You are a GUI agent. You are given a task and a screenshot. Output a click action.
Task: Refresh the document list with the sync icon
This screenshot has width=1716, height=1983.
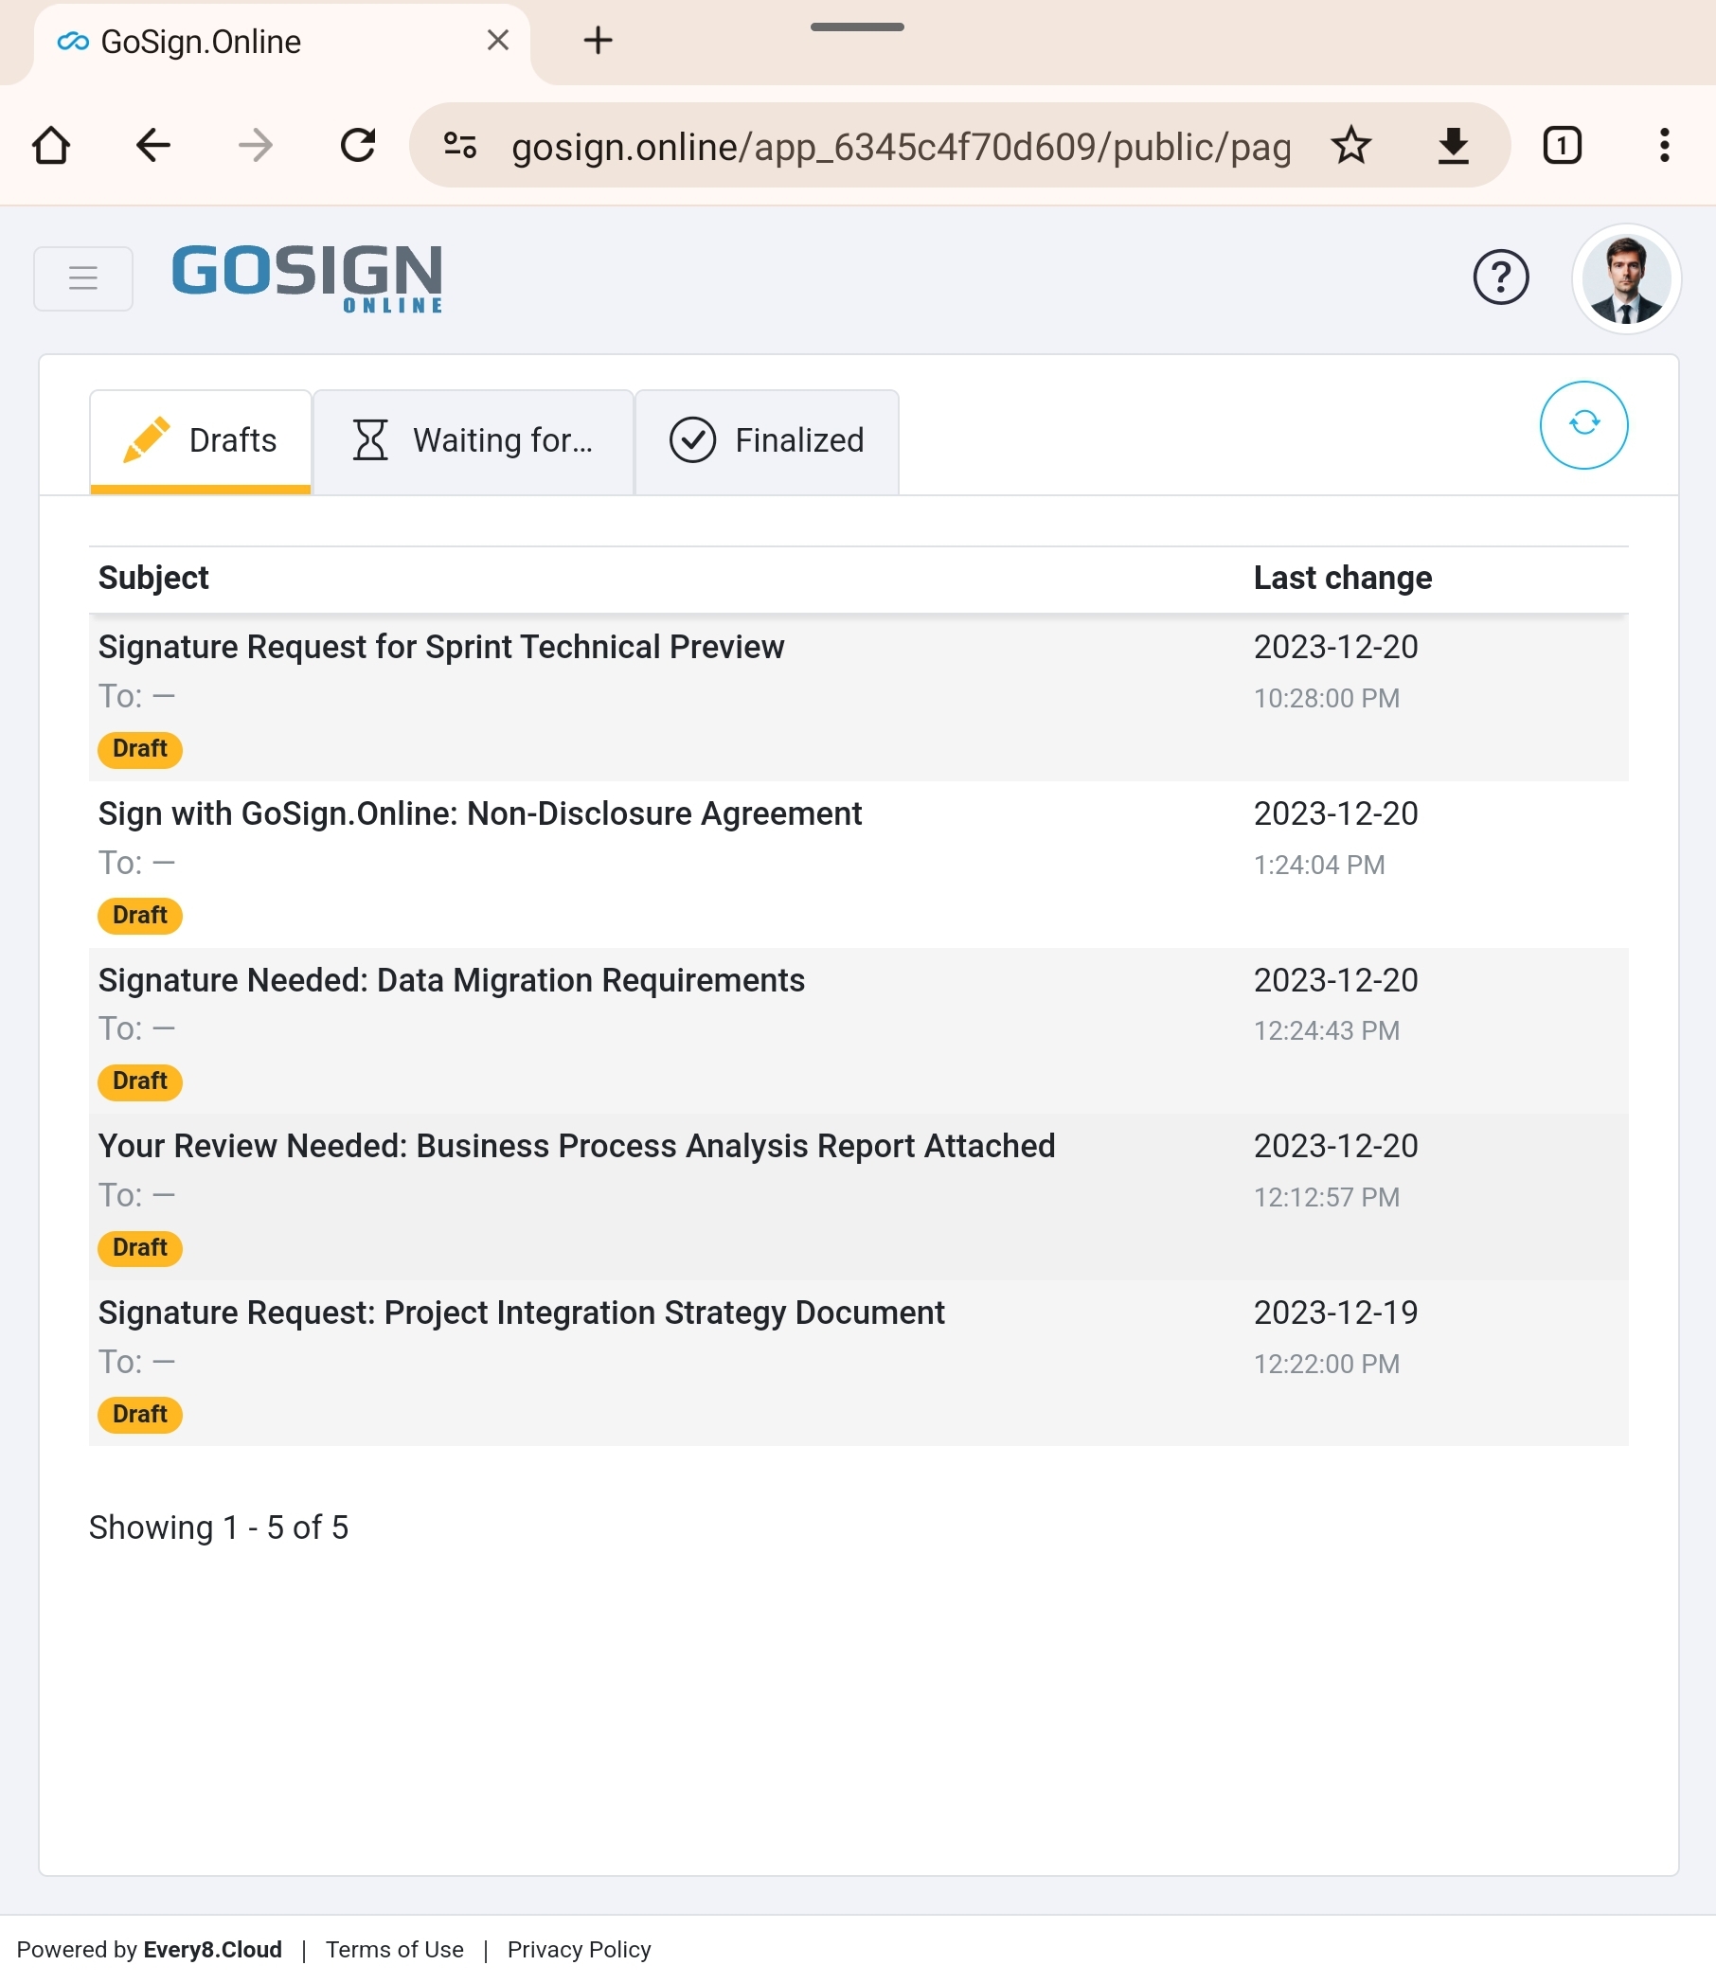pos(1582,425)
